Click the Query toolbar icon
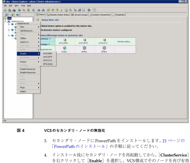 pos(84,10)
